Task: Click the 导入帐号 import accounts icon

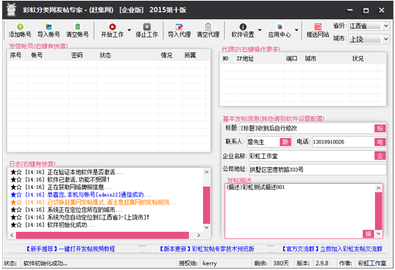Action: [49, 26]
